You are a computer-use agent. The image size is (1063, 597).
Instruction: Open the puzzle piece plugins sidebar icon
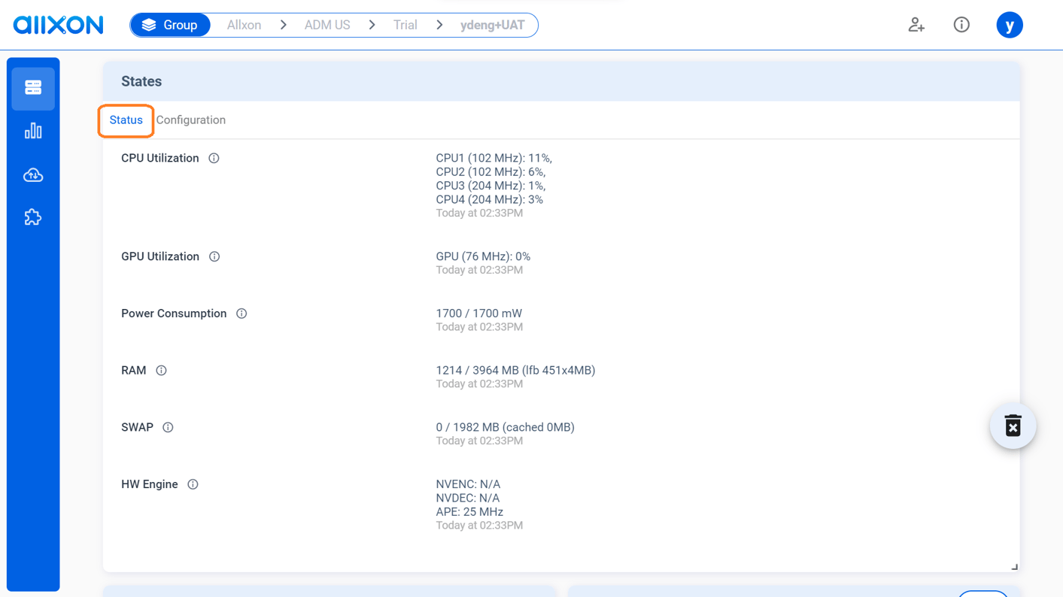pos(33,218)
